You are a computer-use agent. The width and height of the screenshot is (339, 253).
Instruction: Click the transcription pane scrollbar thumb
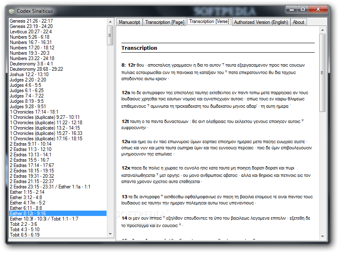click(323, 73)
